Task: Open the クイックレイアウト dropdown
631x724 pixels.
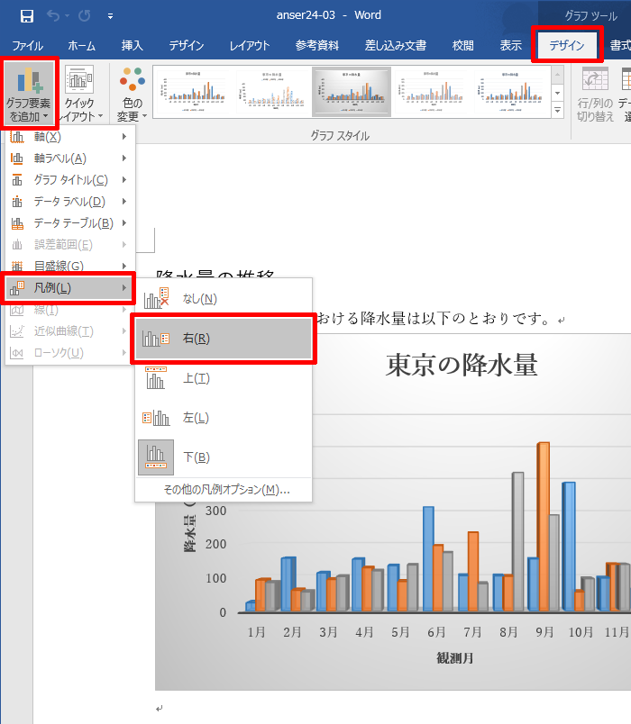Action: [x=79, y=94]
